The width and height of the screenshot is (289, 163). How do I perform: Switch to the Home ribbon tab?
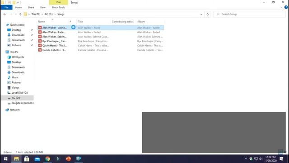pos(19,7)
